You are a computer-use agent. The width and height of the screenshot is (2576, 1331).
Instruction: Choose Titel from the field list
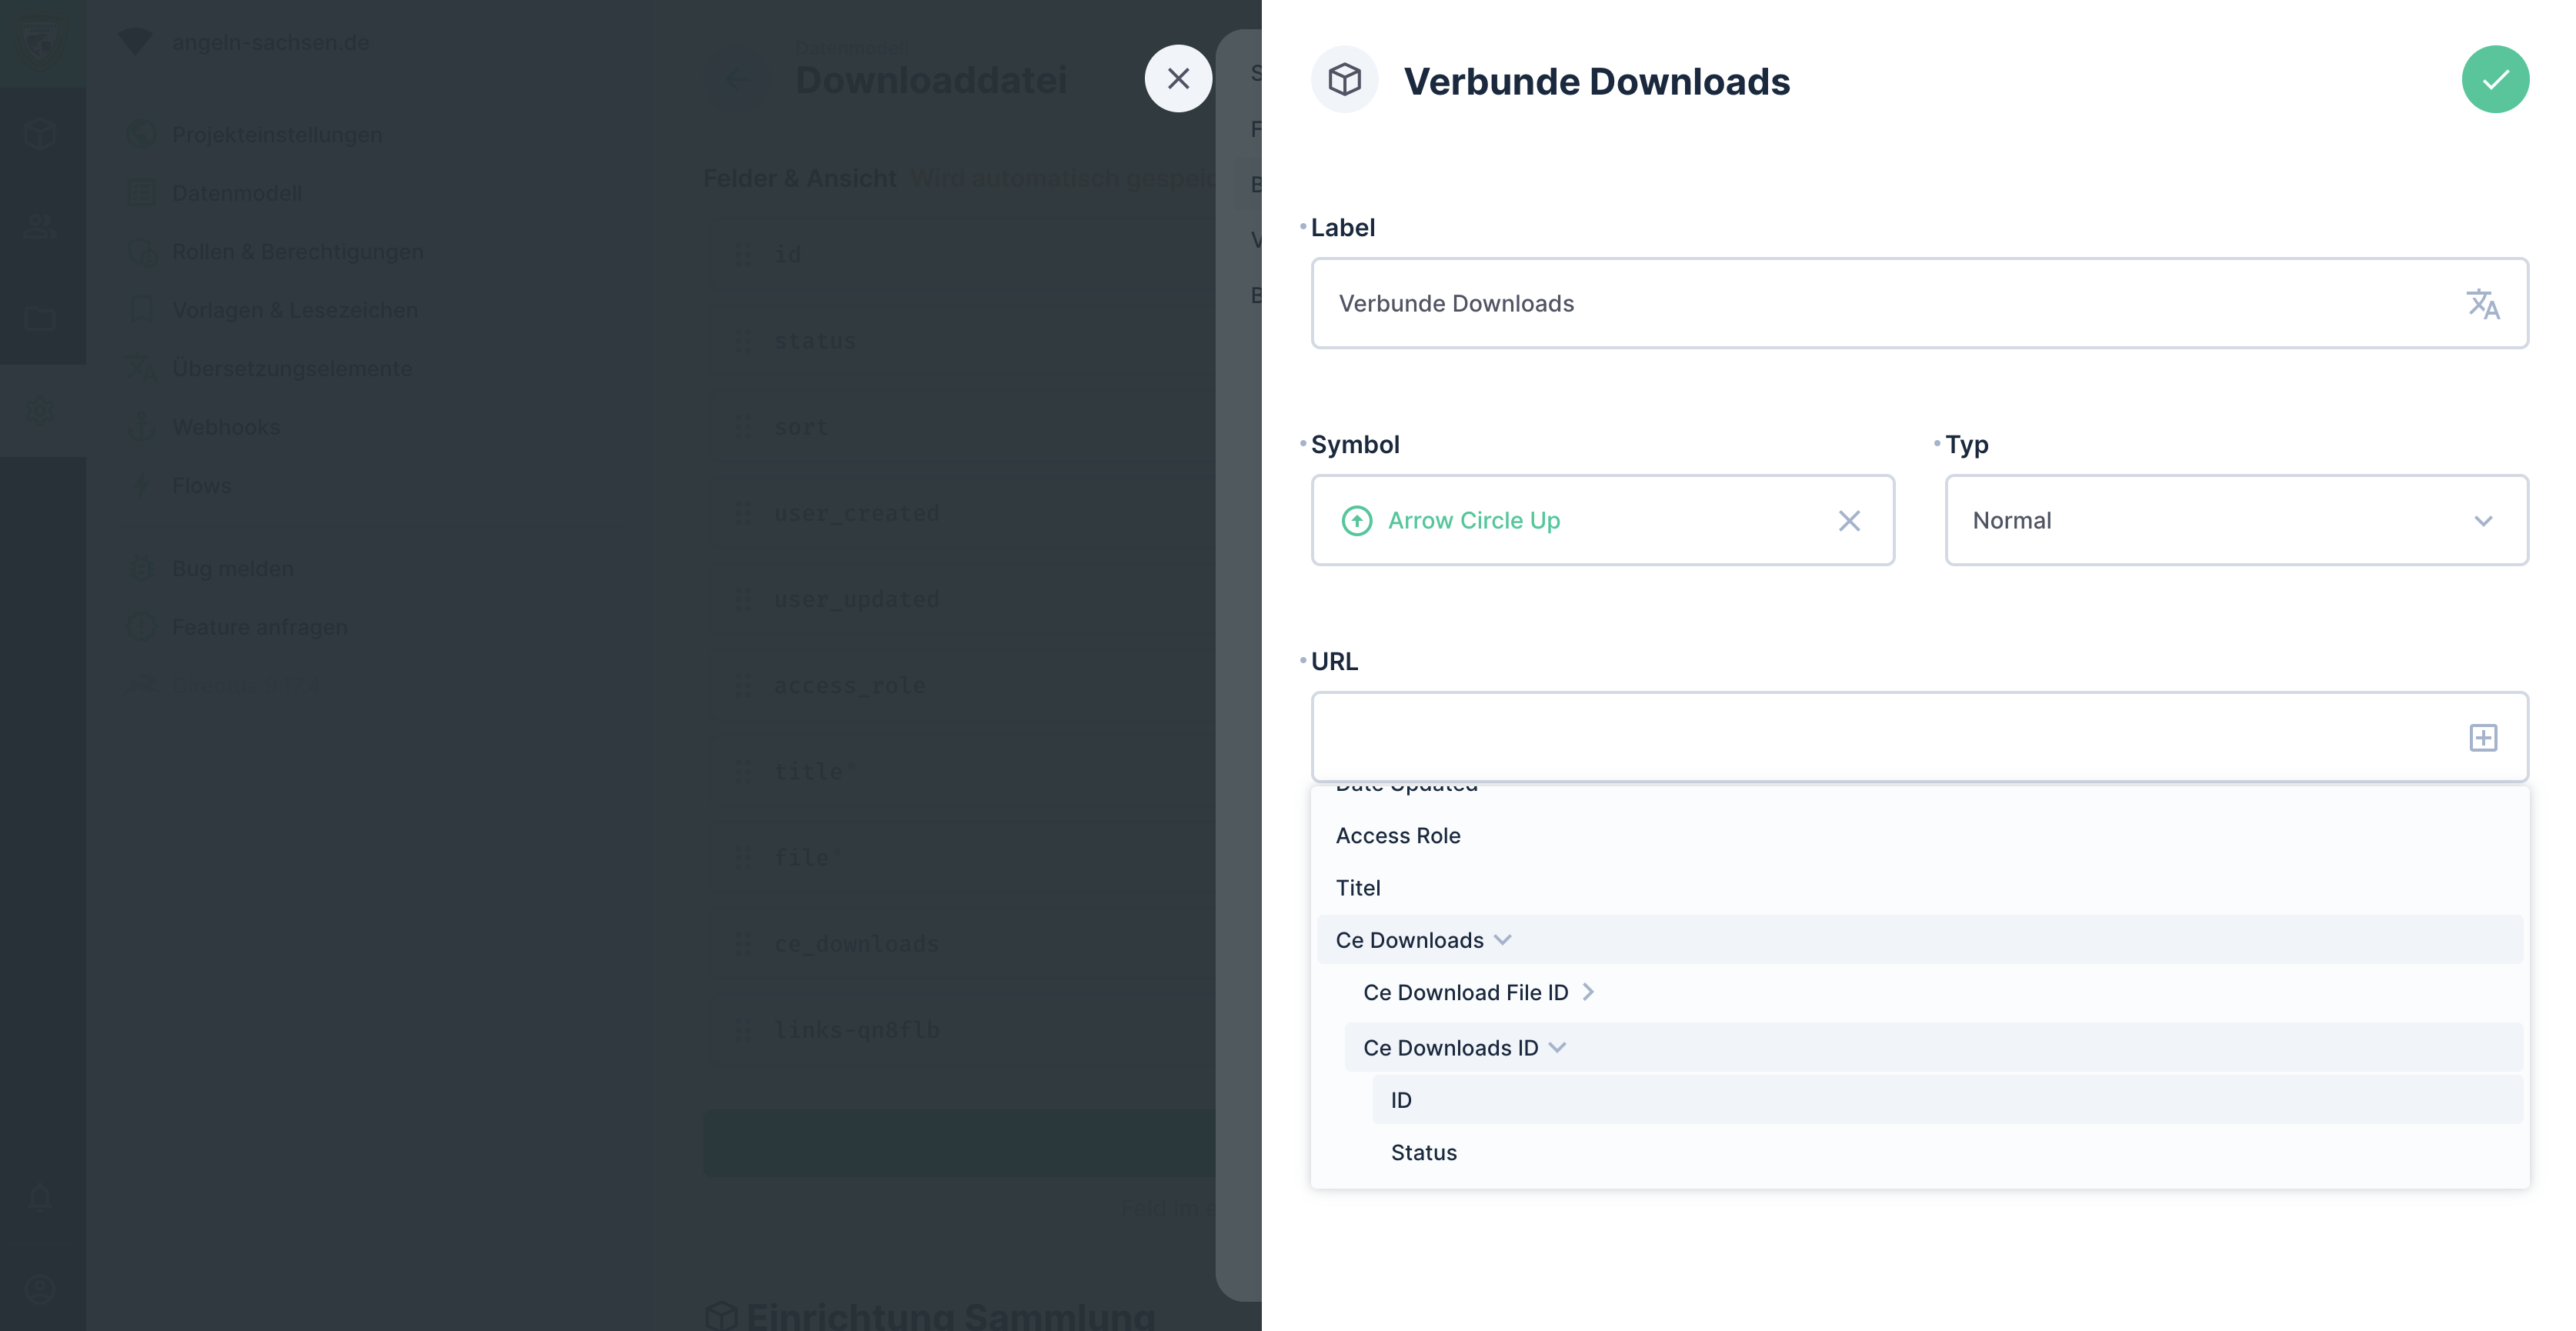[x=1357, y=888]
